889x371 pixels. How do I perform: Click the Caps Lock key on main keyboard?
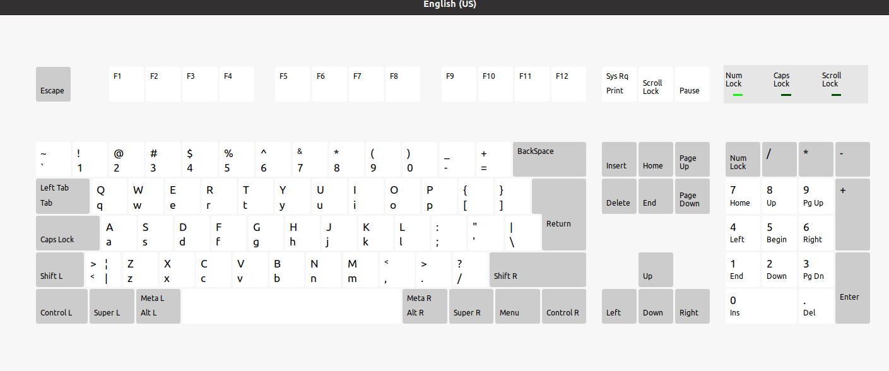[68, 233]
